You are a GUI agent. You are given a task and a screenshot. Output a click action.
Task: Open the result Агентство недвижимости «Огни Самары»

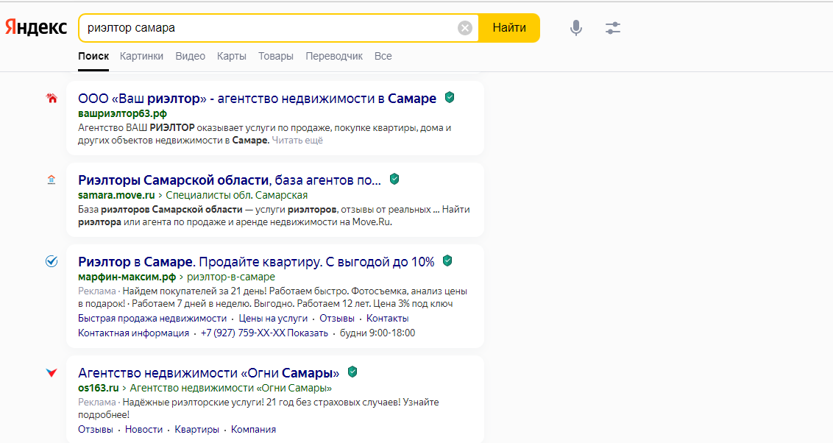pos(209,373)
